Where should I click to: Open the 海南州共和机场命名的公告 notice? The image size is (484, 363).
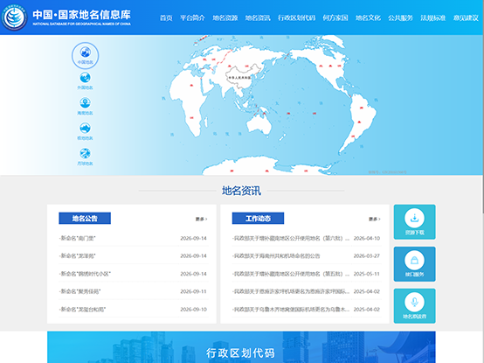276,255
